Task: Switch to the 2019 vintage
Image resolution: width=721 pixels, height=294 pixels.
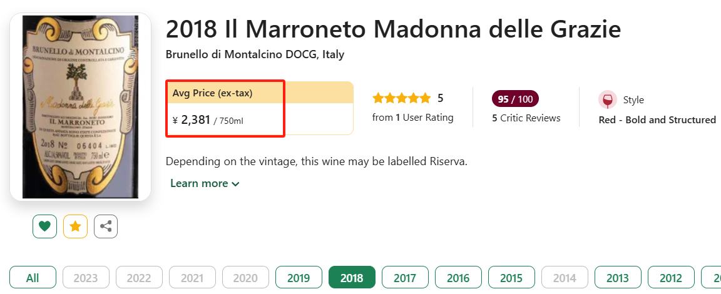Action: point(299,278)
